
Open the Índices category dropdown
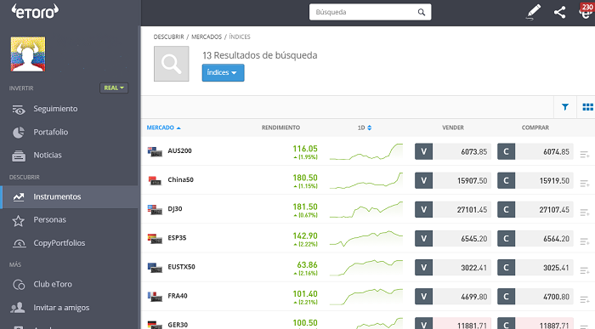(223, 73)
